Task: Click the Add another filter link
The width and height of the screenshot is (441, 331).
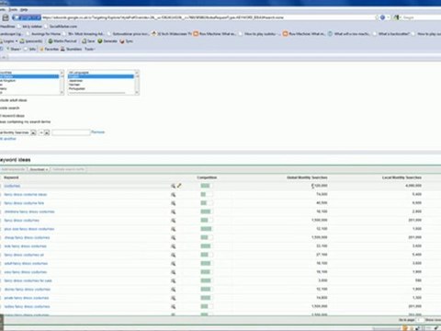Action: tap(8, 139)
